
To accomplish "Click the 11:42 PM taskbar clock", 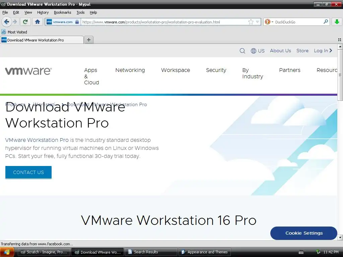I will 331,252.
